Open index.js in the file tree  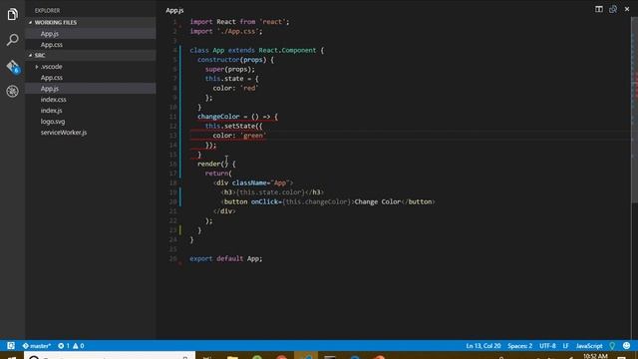(91, 111)
